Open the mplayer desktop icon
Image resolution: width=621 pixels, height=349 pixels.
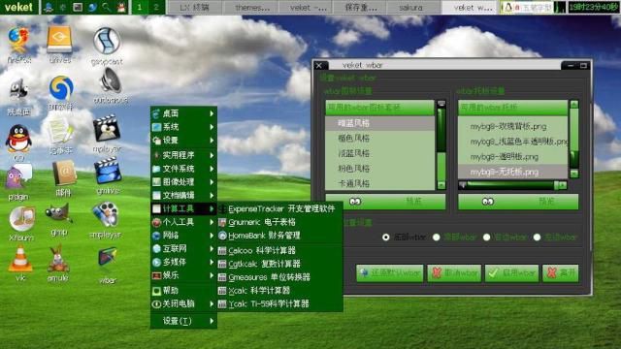[107, 128]
